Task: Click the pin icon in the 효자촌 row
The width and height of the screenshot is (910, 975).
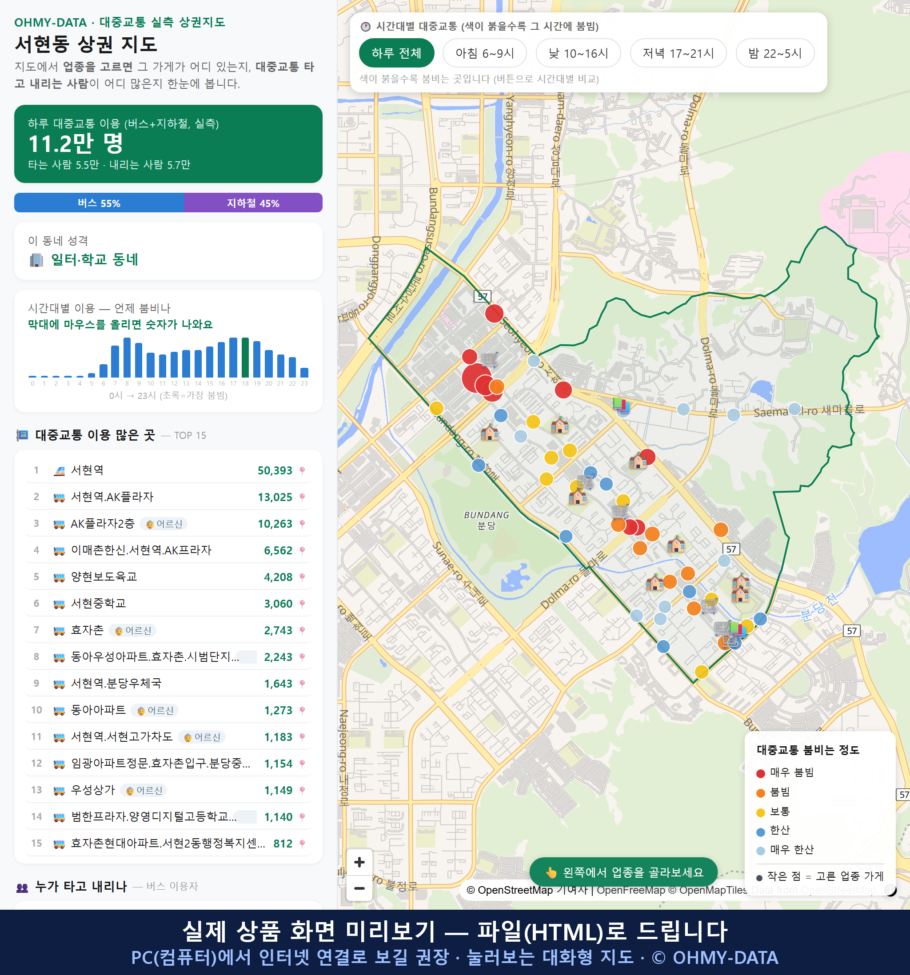Action: pyautogui.click(x=302, y=630)
